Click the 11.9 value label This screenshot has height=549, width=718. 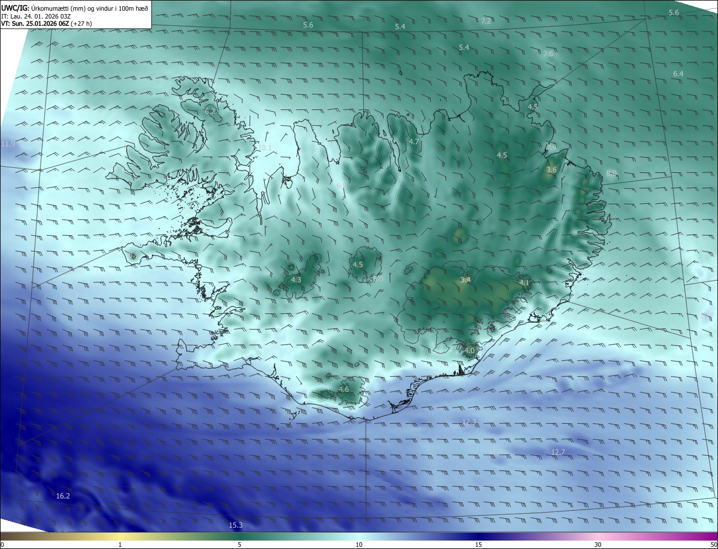click(8, 144)
